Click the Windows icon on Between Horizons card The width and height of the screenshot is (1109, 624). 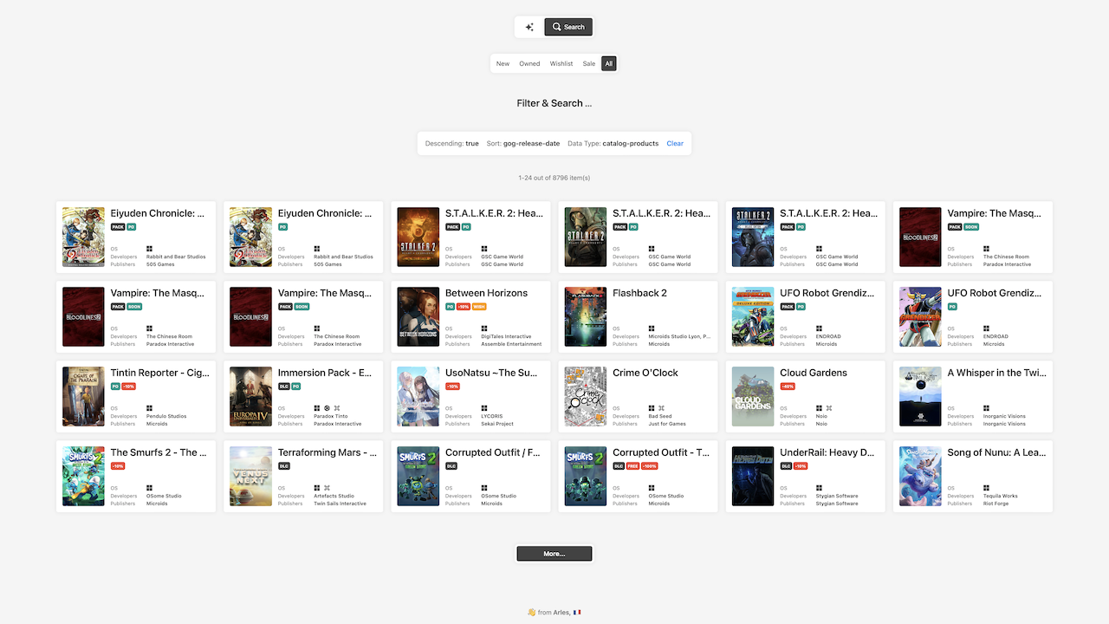tap(484, 329)
